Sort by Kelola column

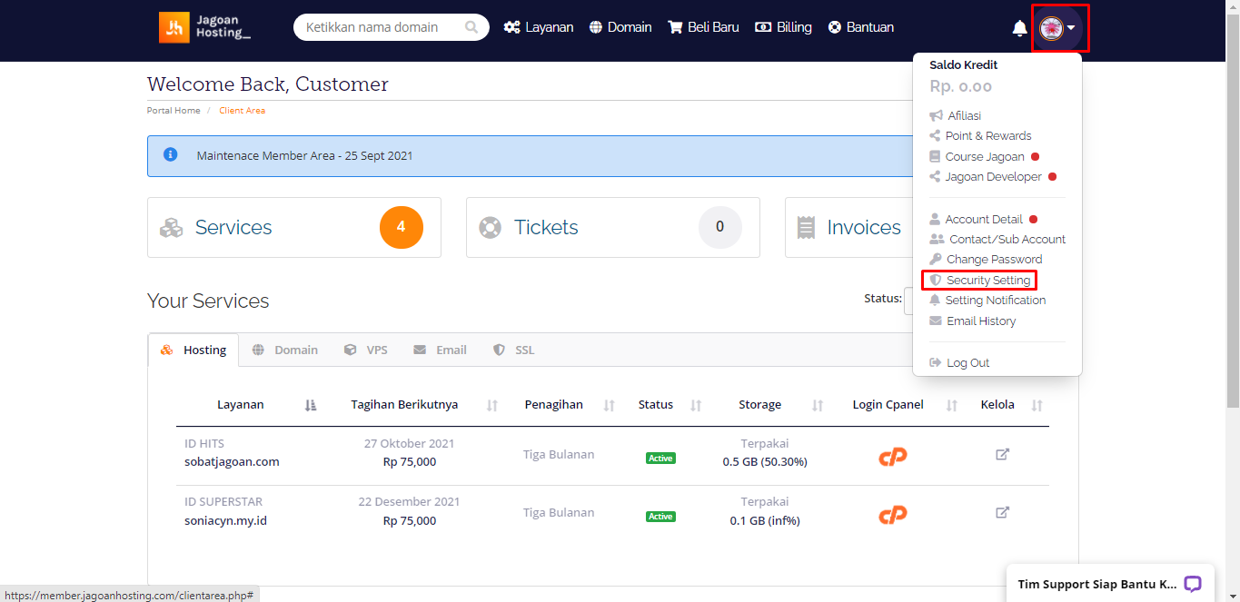[1037, 405]
